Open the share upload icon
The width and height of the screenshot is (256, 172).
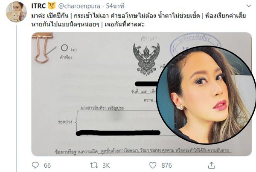pos(212,165)
